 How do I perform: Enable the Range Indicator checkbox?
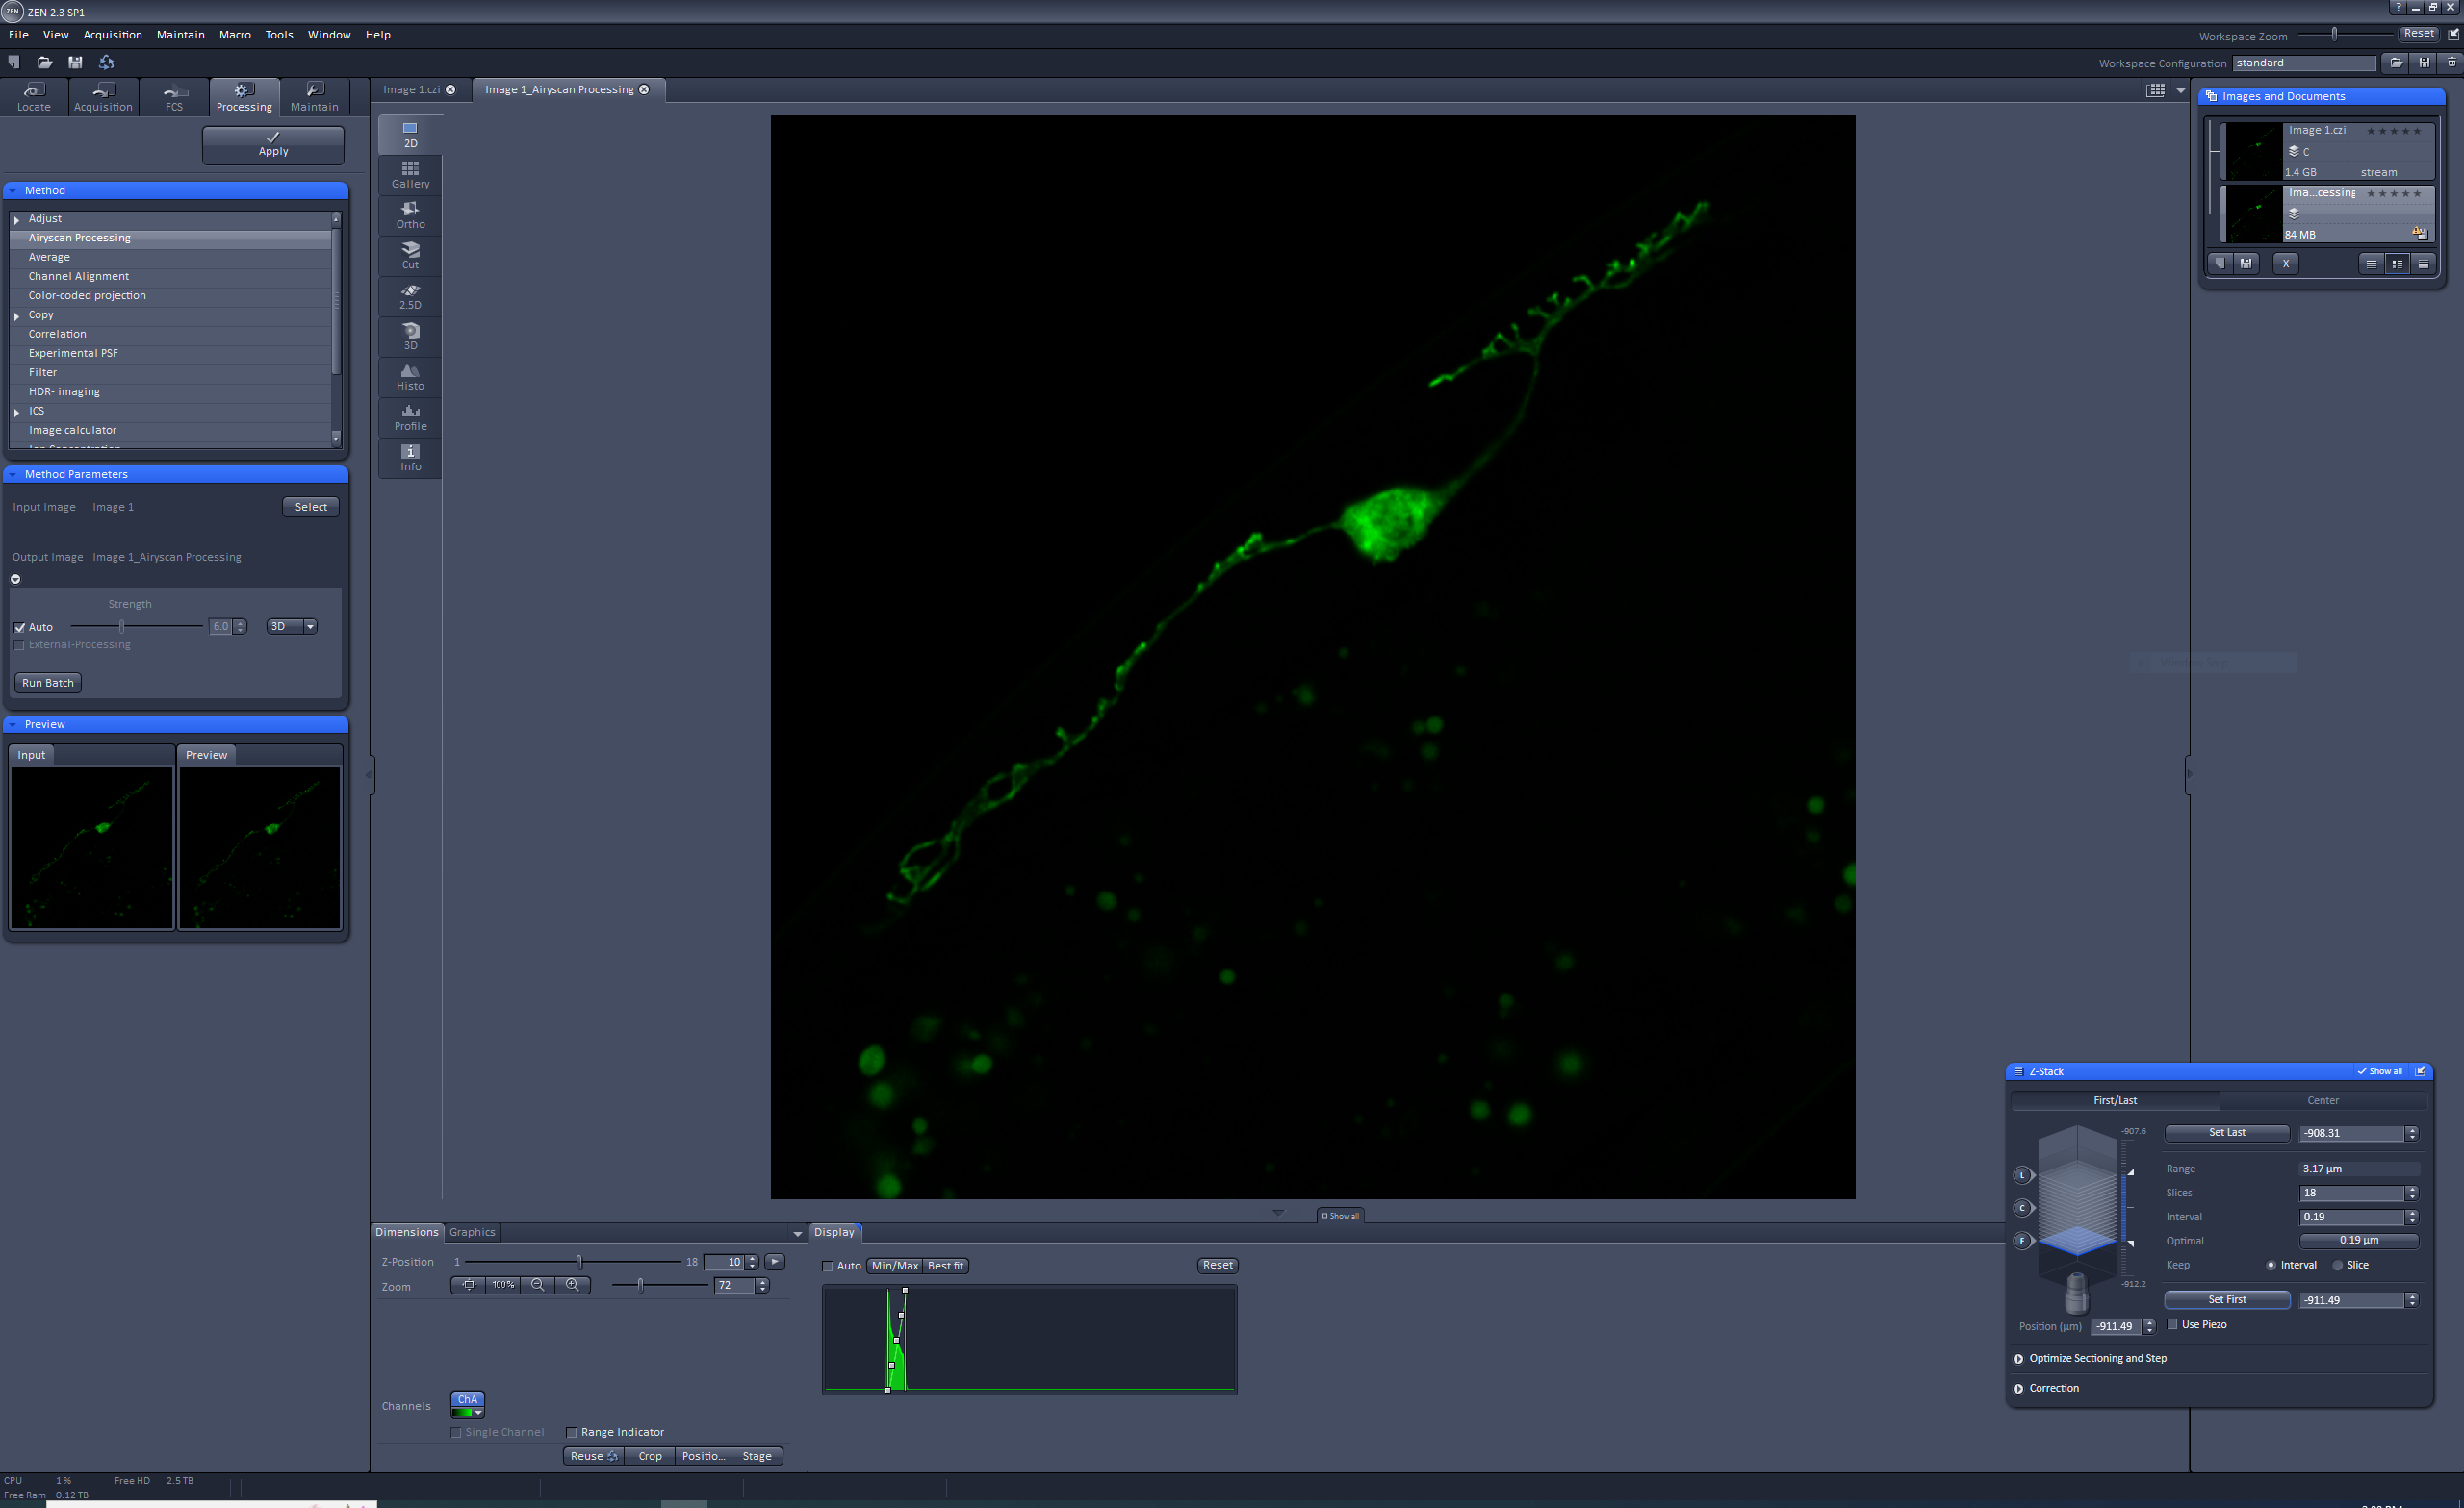[x=572, y=1432]
